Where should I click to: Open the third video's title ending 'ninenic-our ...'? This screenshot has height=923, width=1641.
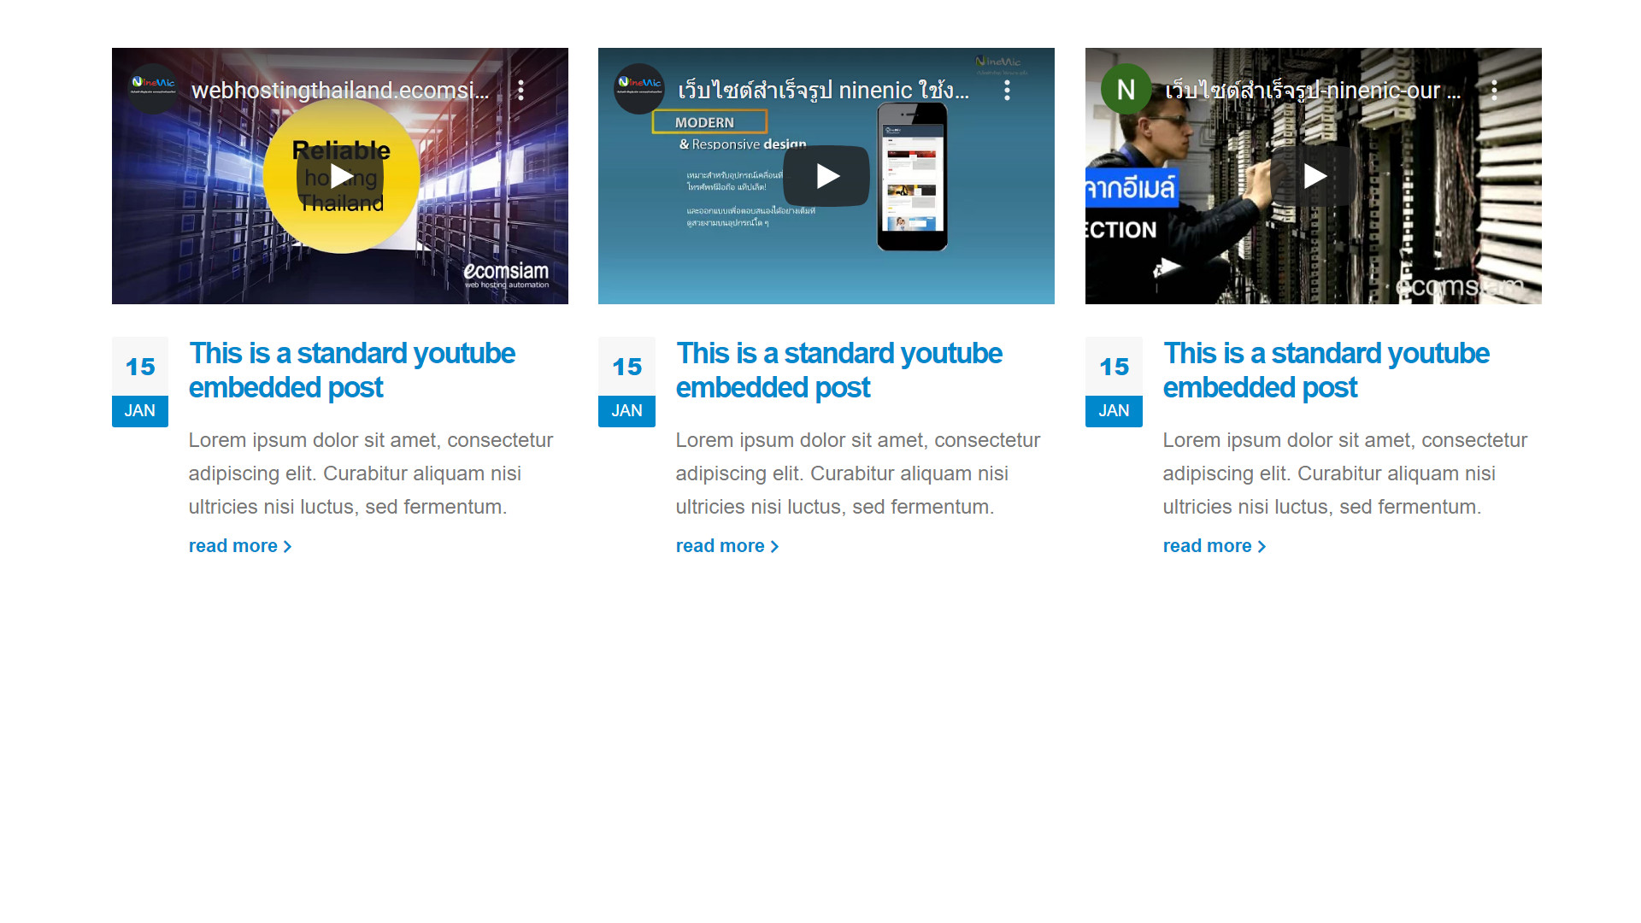coord(1313,91)
